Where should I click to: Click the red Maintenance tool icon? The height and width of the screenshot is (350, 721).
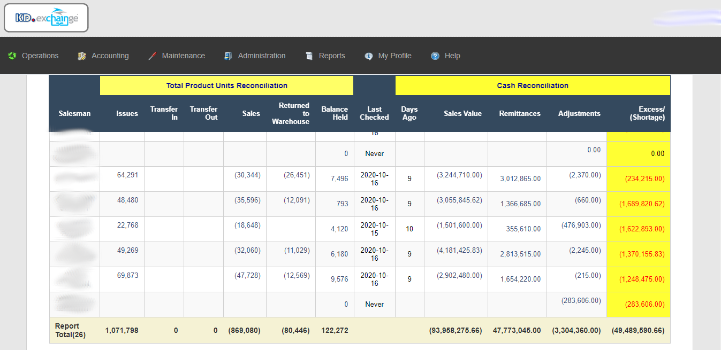click(152, 56)
